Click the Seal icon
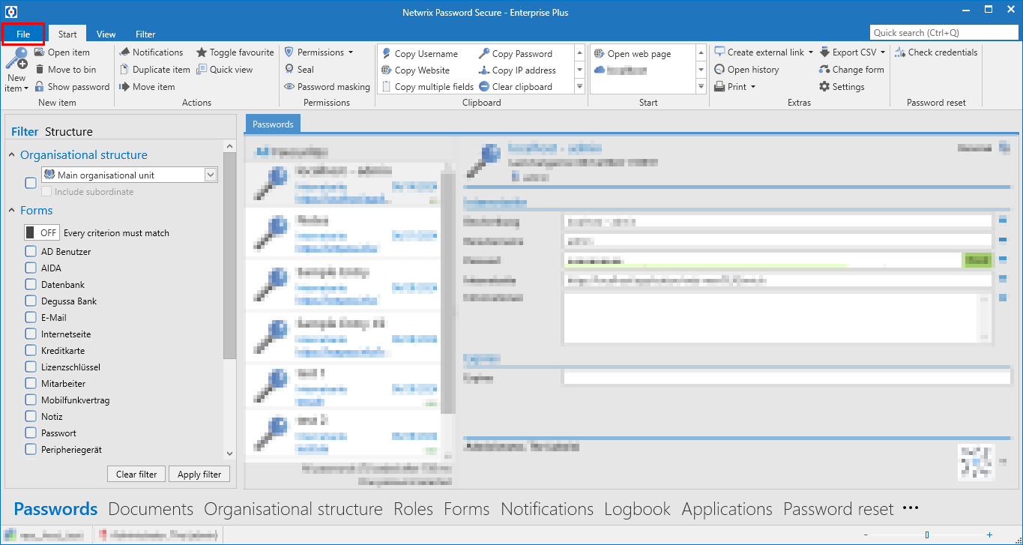1023x545 pixels. [289, 70]
